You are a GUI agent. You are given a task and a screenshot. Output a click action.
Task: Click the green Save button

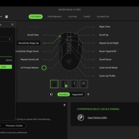pos(6,67)
